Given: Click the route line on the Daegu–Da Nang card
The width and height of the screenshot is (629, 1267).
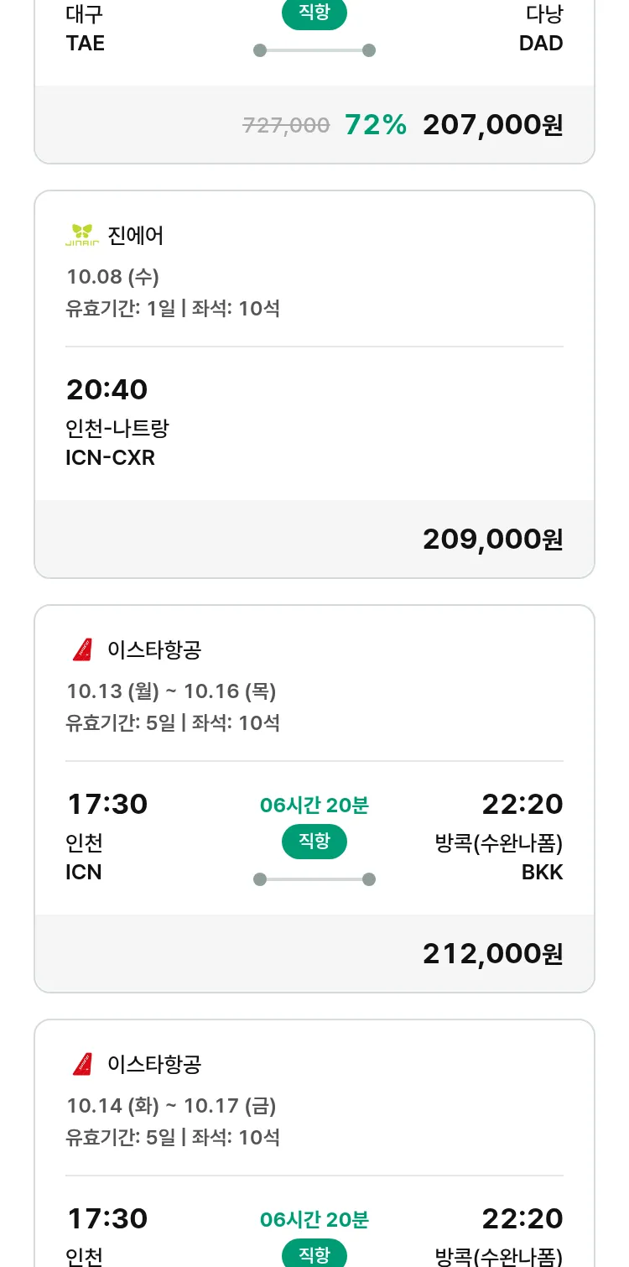Looking at the screenshot, I should click(314, 50).
